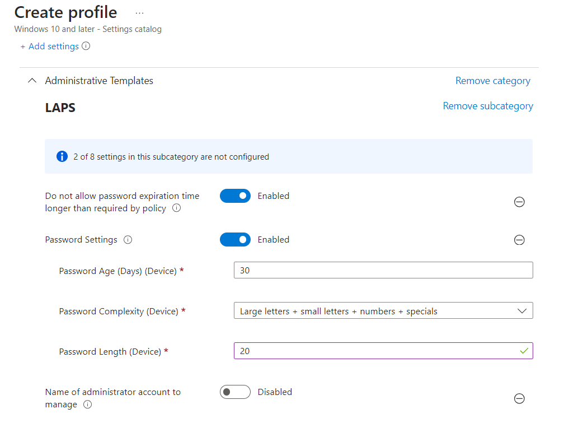Click the Administrative Templates heading
This screenshot has height=423, width=569.
point(99,81)
